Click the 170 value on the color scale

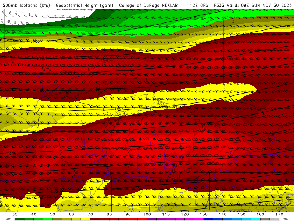coord(279,214)
